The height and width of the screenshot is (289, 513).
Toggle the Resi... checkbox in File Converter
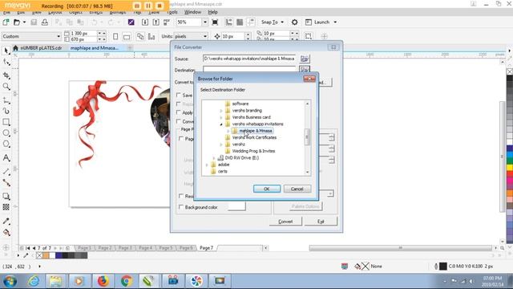[181, 196]
